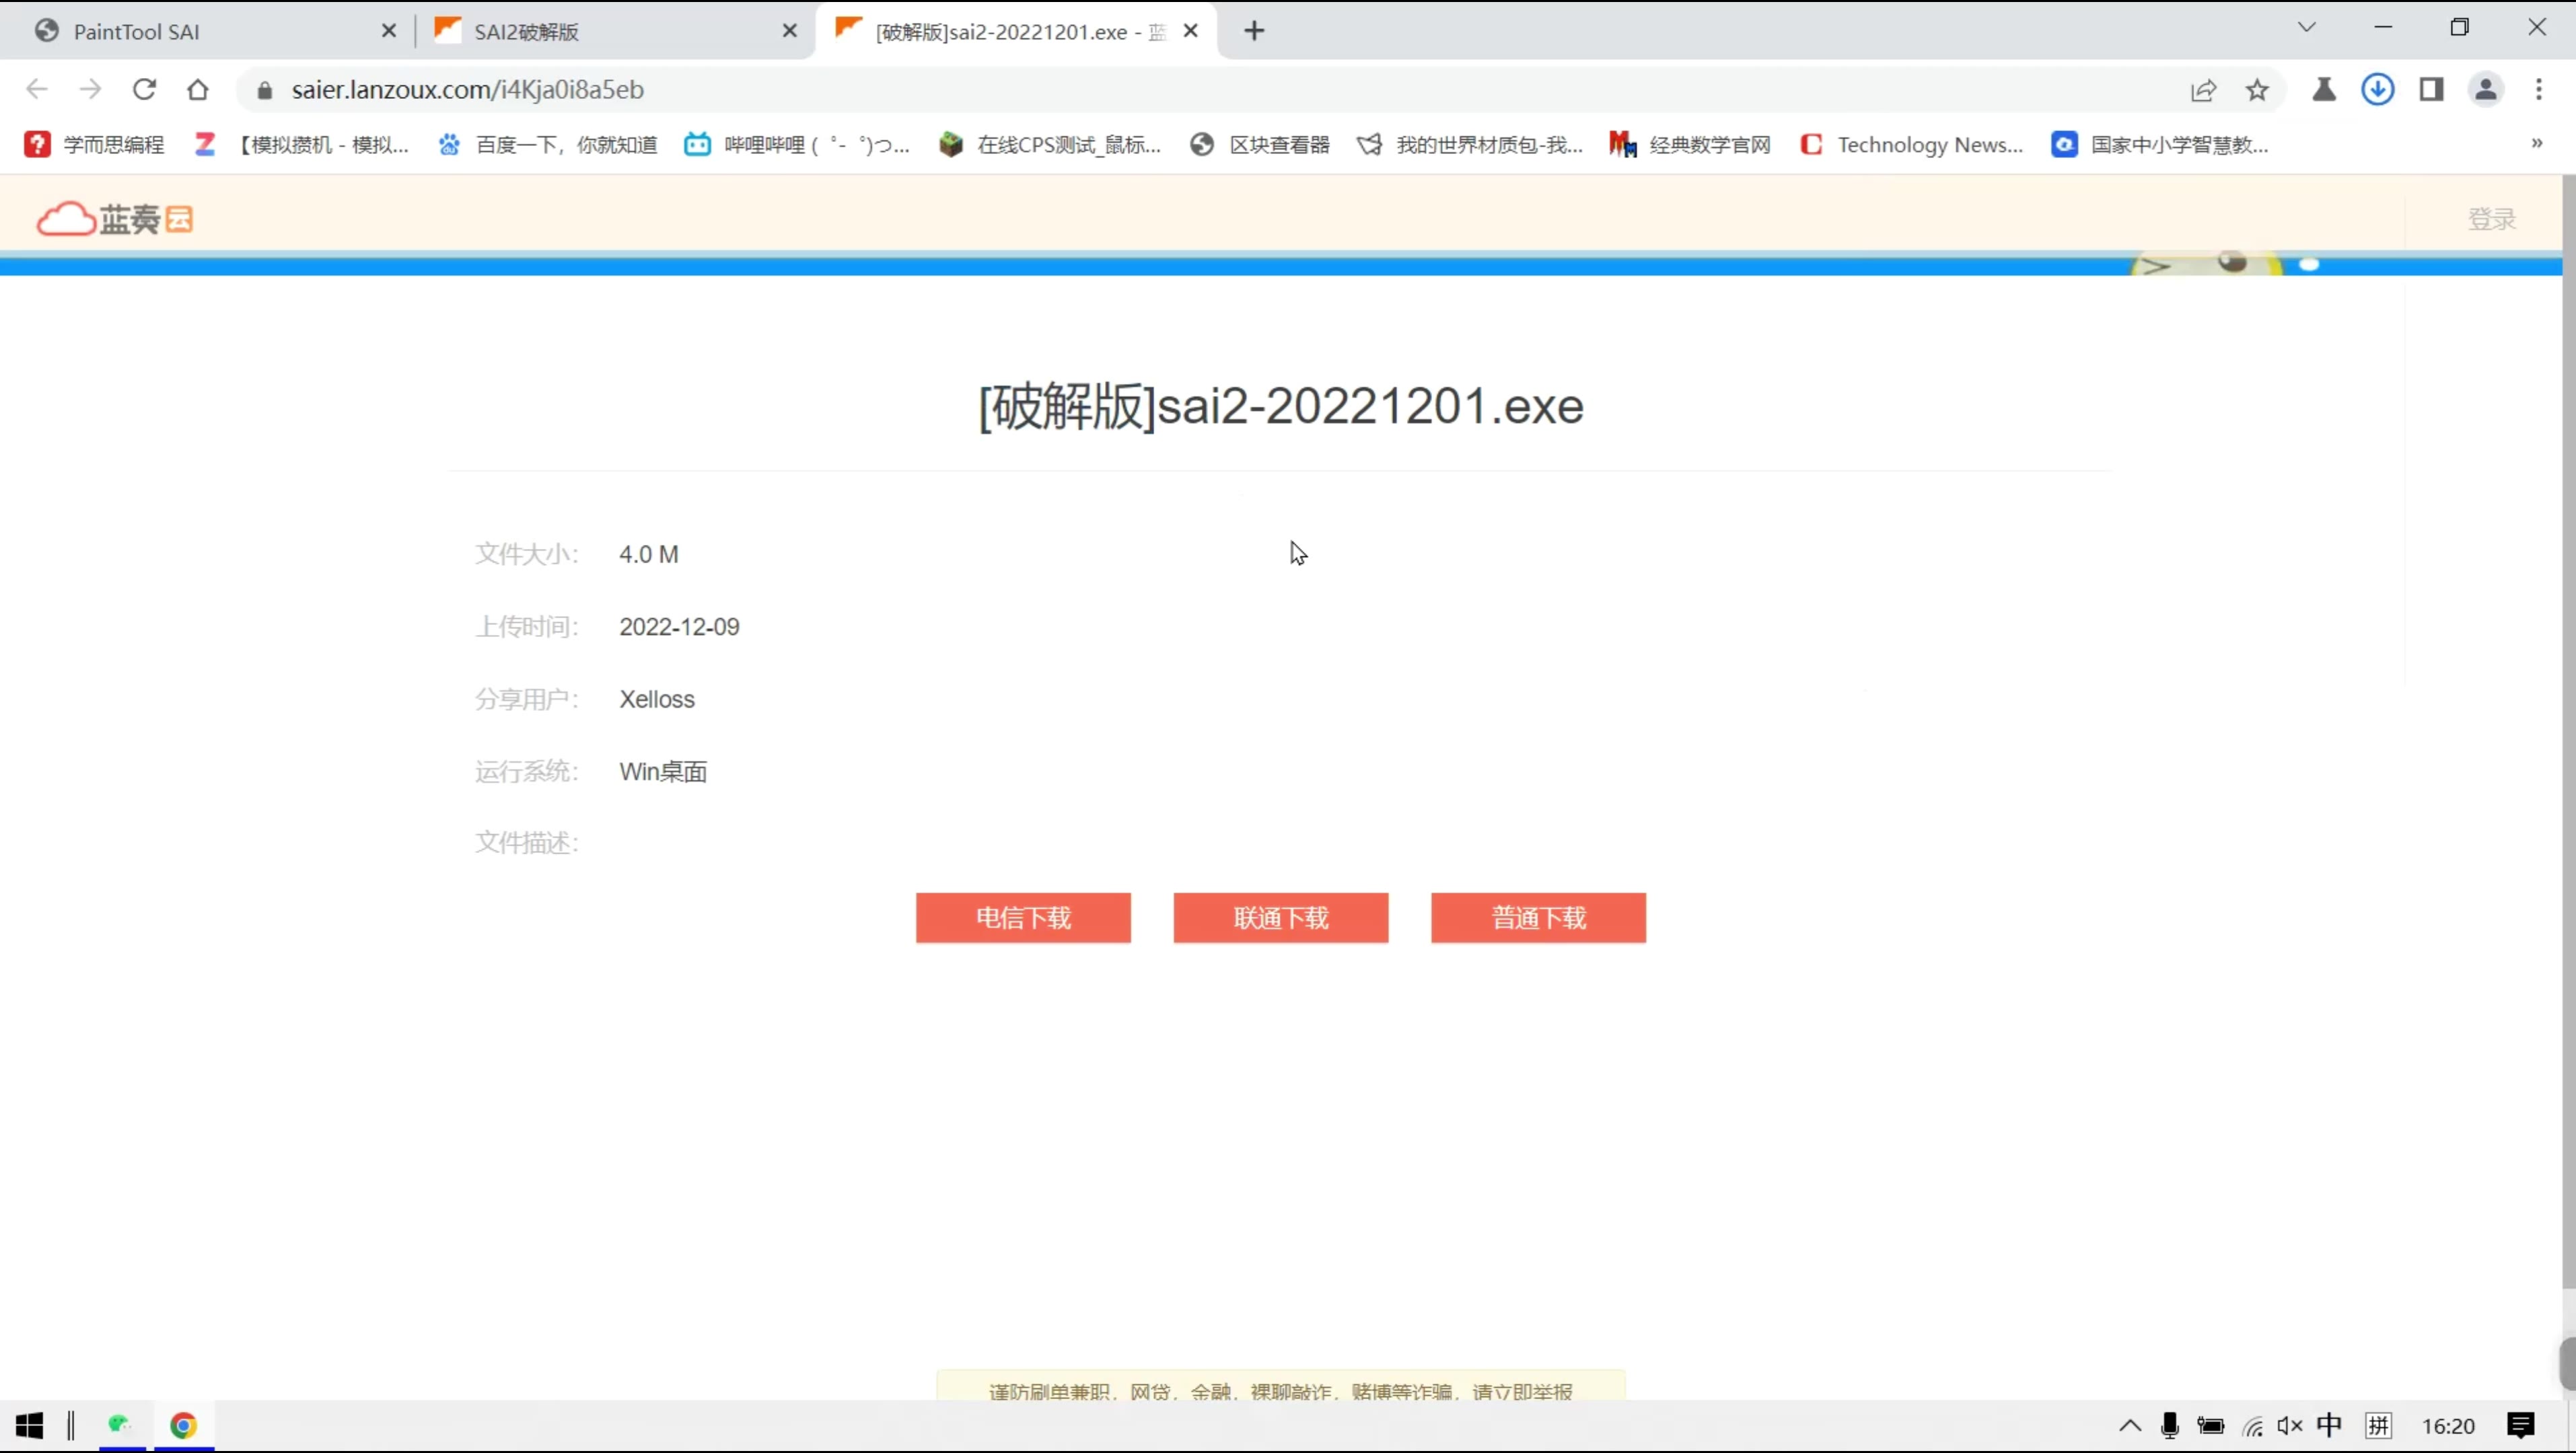Click the taskbar clock 16:20
Screen dimensions: 2576x1453
(2448, 1427)
